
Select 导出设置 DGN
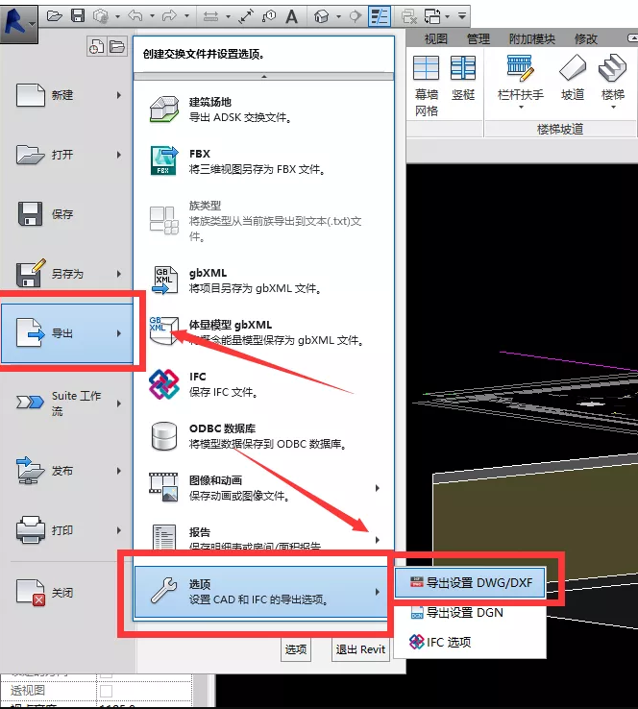click(470, 613)
